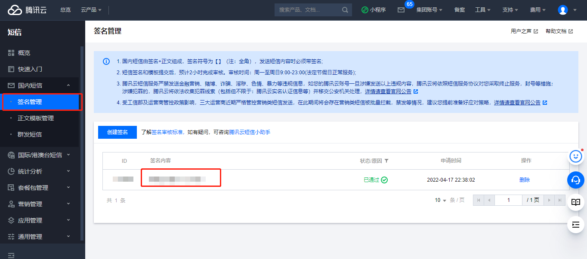Open the book documentation floating button
Screen dimensions: 587x259
[576, 202]
